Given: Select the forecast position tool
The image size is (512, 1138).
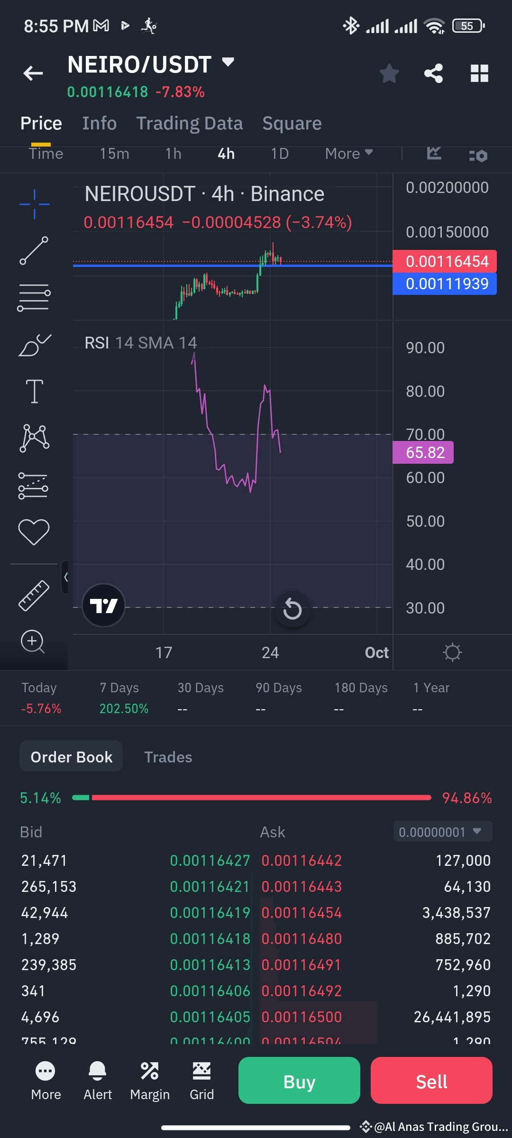Looking at the screenshot, I should coord(33,486).
